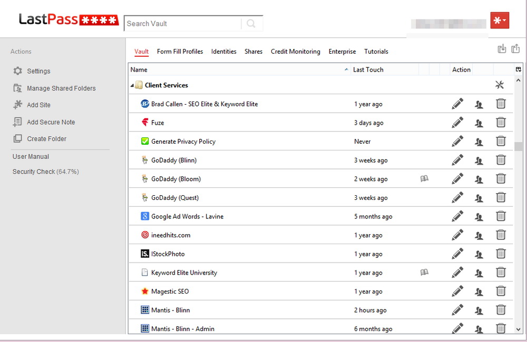Image resolution: width=527 pixels, height=342 pixels.
Task: Open the User Manual link
Action: tap(31, 157)
